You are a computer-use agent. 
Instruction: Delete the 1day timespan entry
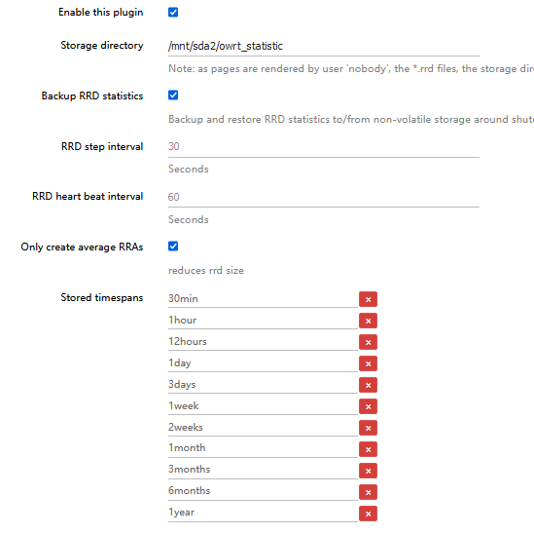point(368,363)
